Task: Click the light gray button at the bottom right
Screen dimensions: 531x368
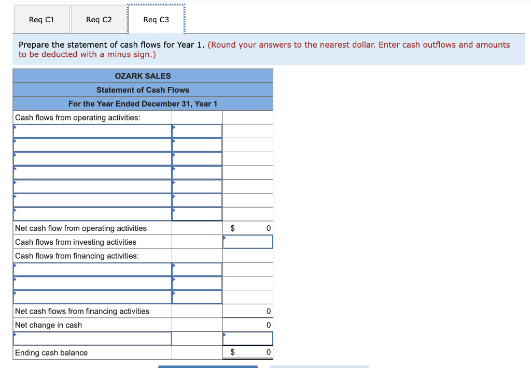Action: click(x=320, y=366)
